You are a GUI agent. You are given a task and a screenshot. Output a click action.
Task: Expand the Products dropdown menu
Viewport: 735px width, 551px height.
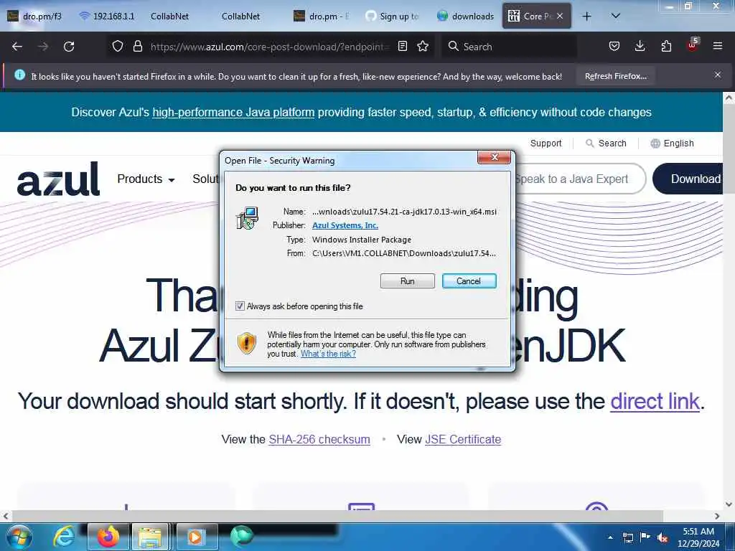[146, 179]
